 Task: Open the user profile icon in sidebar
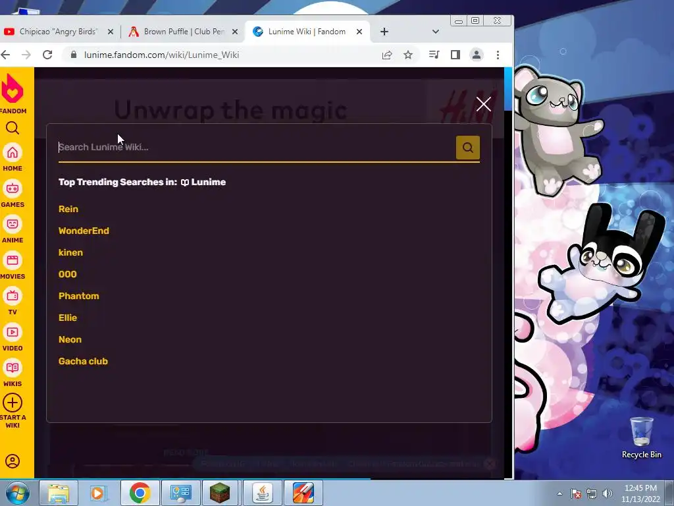(13, 461)
